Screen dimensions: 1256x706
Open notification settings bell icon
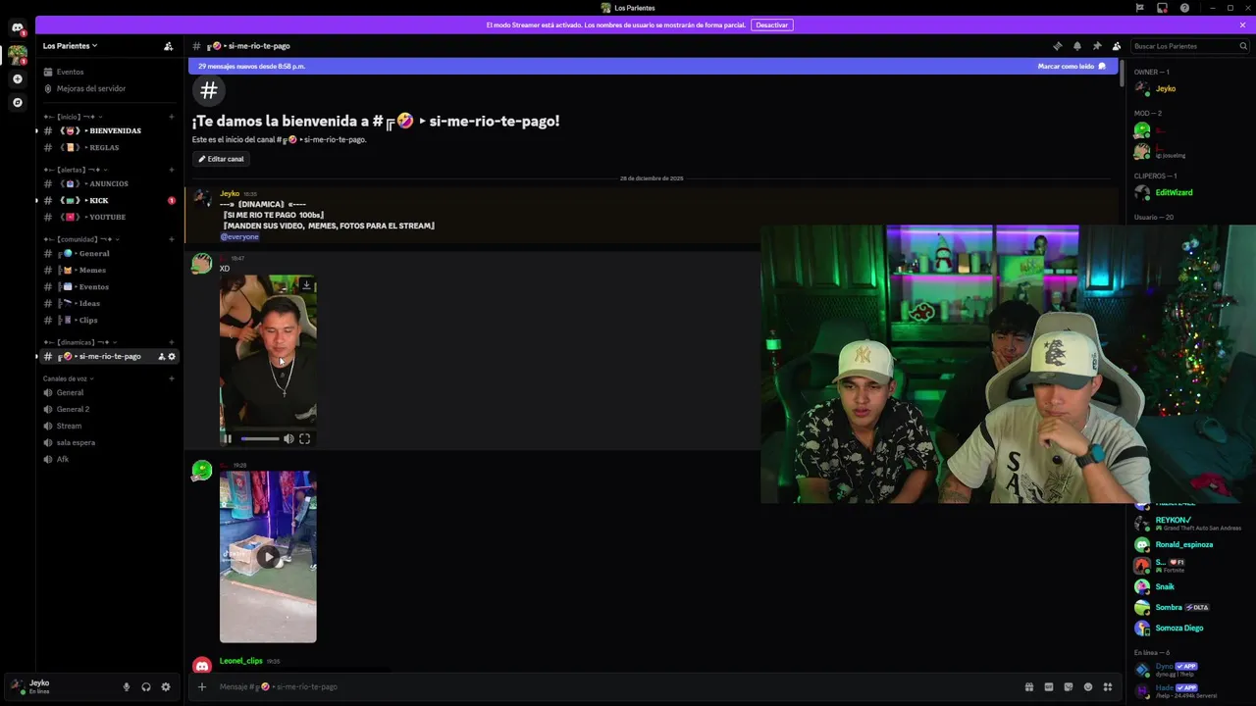click(x=1077, y=46)
